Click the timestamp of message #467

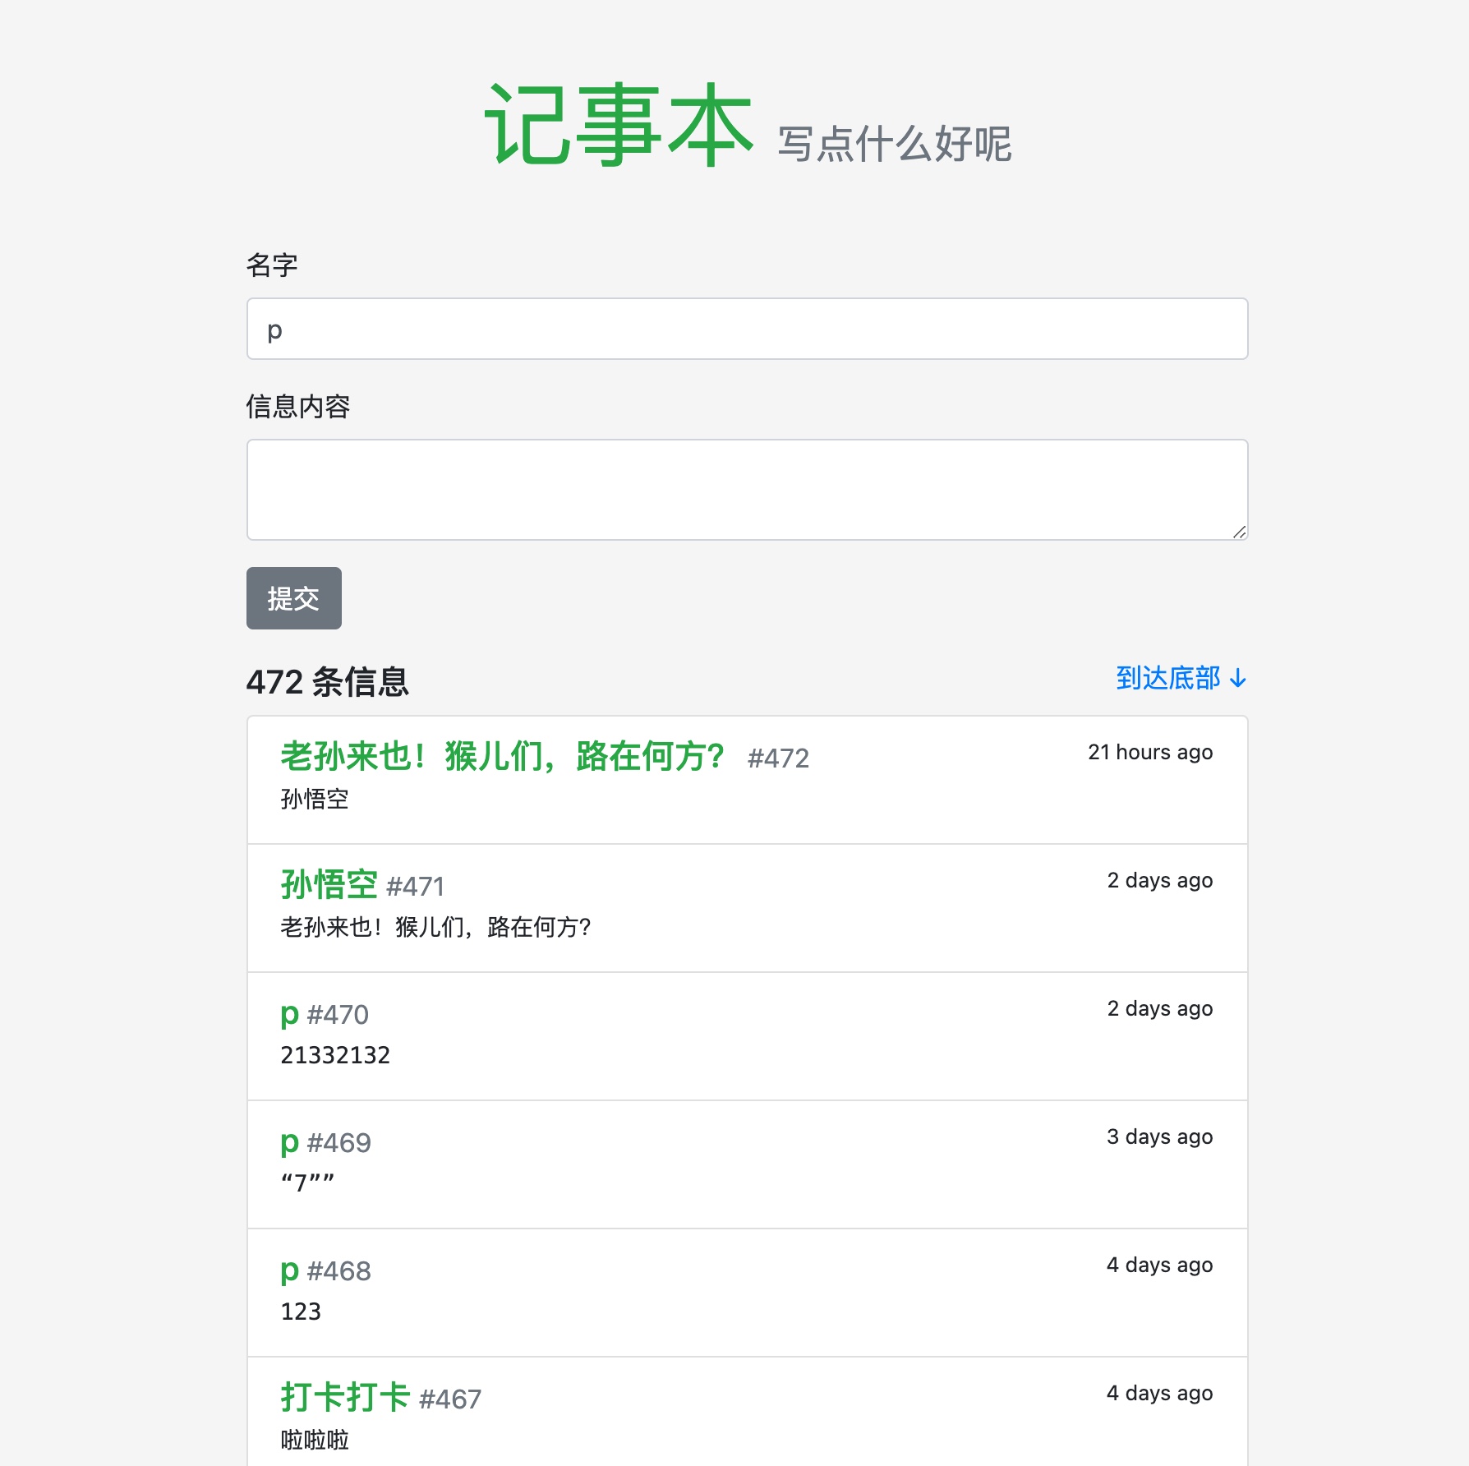tap(1159, 1393)
